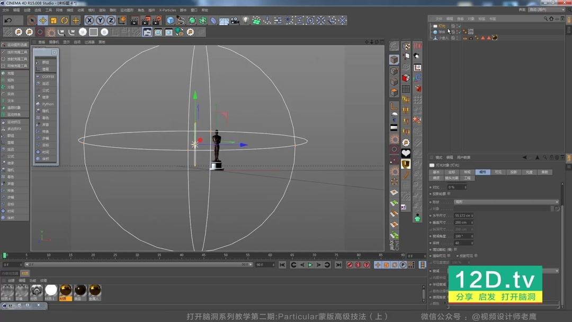This screenshot has height=322, width=572.
Task: Open the 运动图形 menu in the menu bar
Action: coord(127,10)
